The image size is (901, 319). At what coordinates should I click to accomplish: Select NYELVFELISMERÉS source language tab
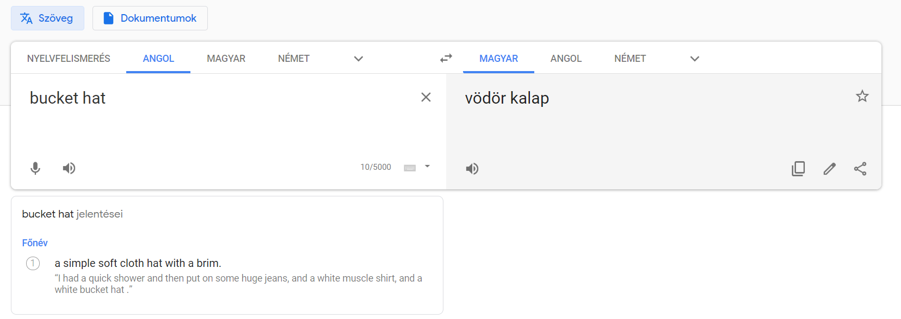[x=69, y=59]
